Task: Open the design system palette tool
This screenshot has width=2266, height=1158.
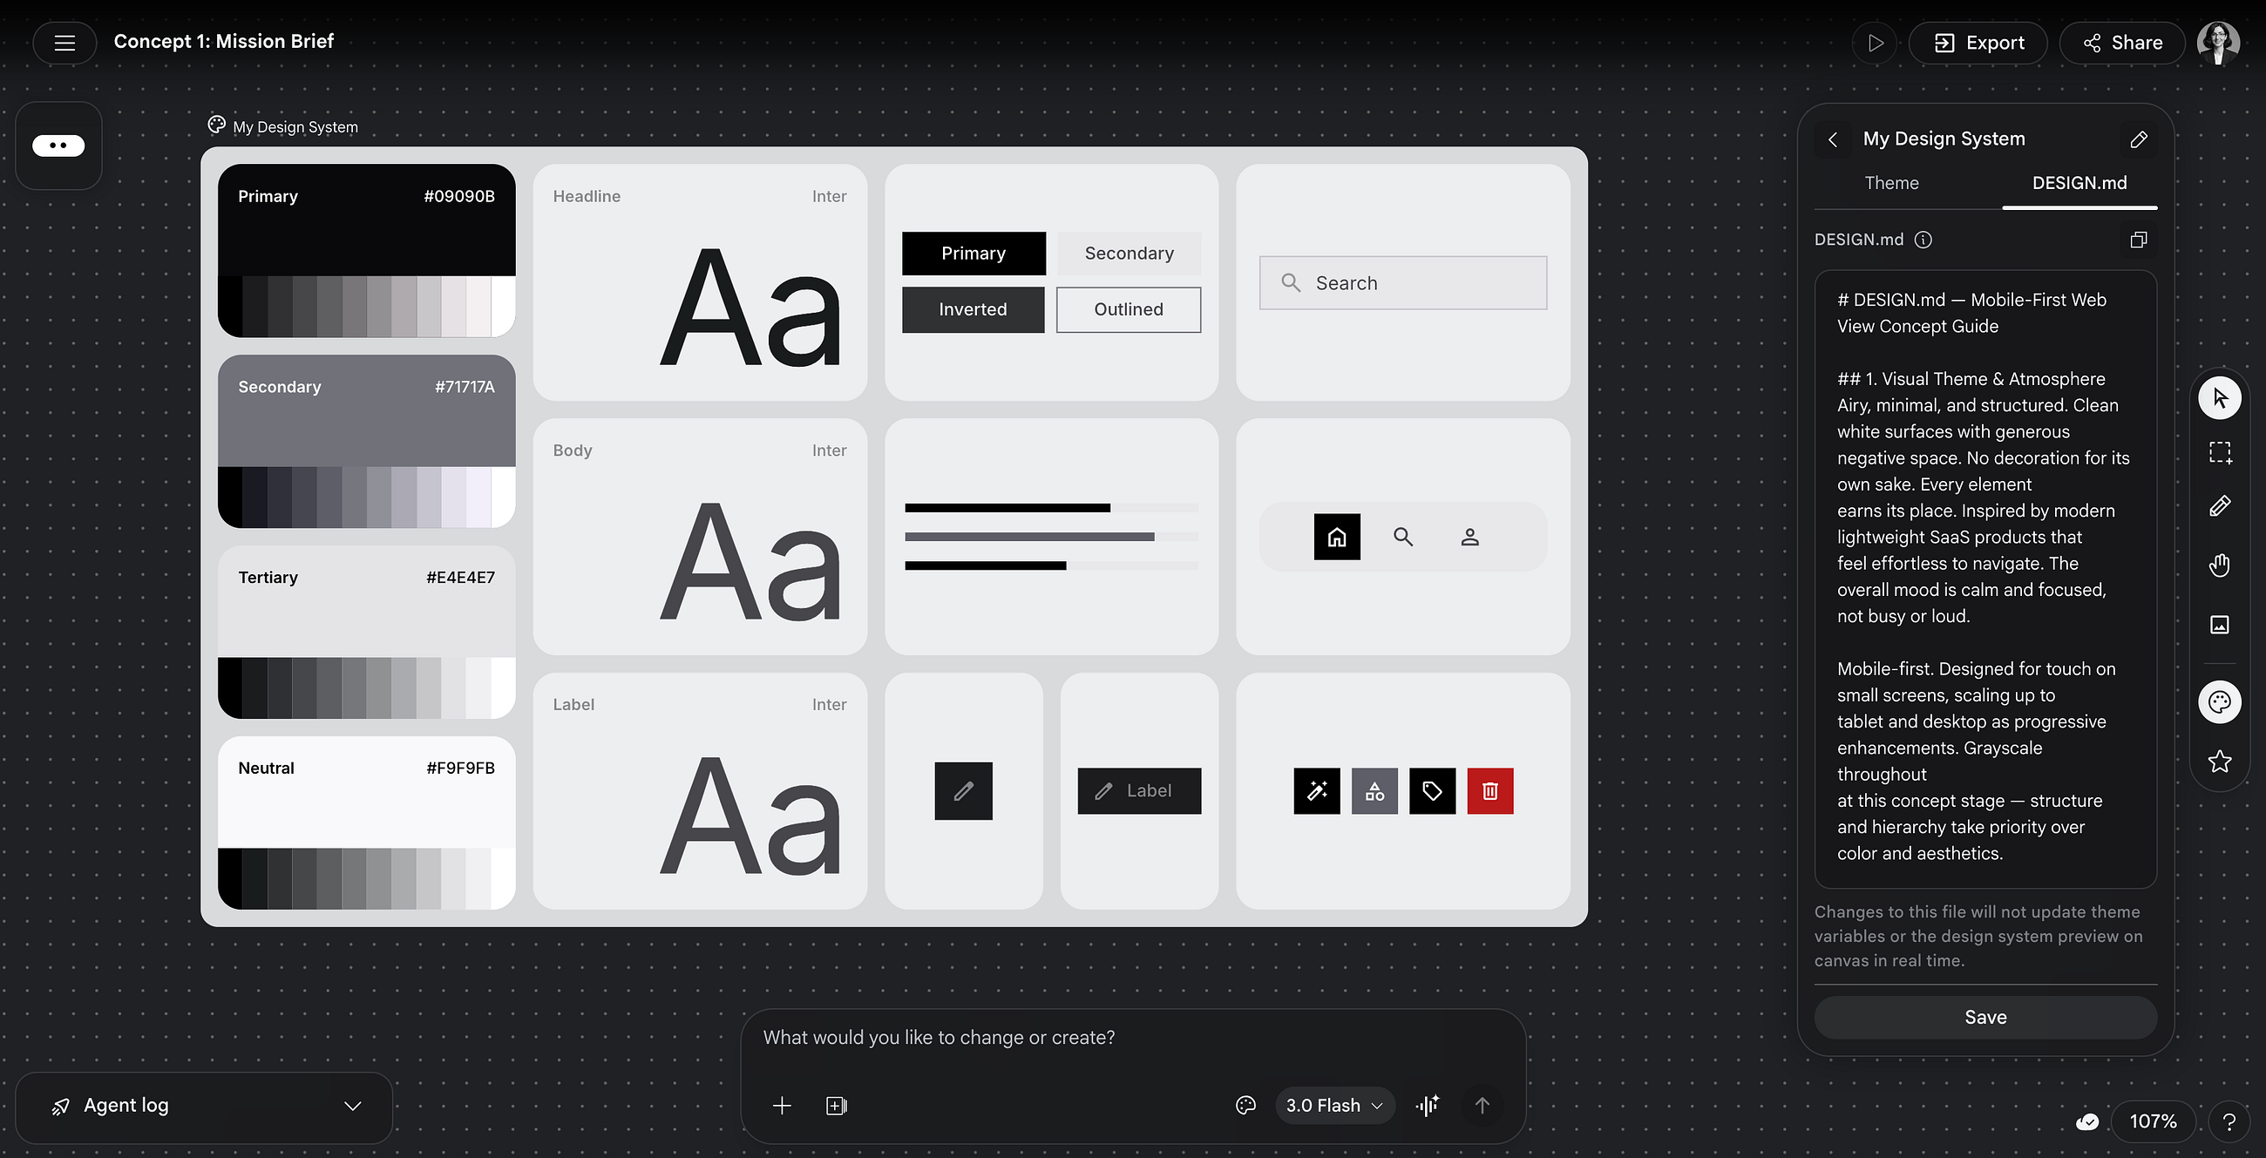Action: pyautogui.click(x=2220, y=701)
